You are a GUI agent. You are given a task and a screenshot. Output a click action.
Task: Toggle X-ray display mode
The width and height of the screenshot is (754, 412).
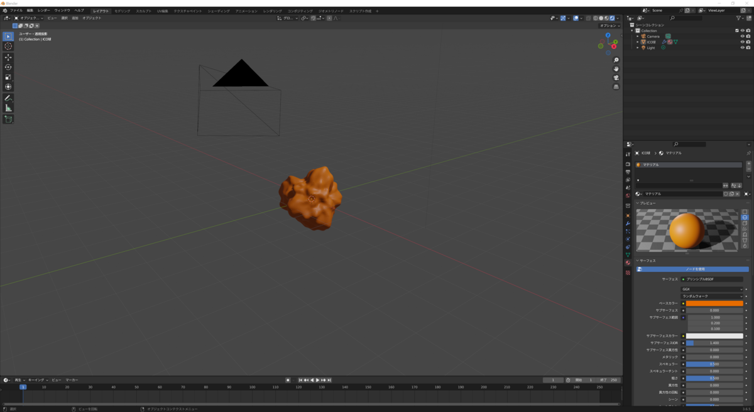(x=589, y=18)
